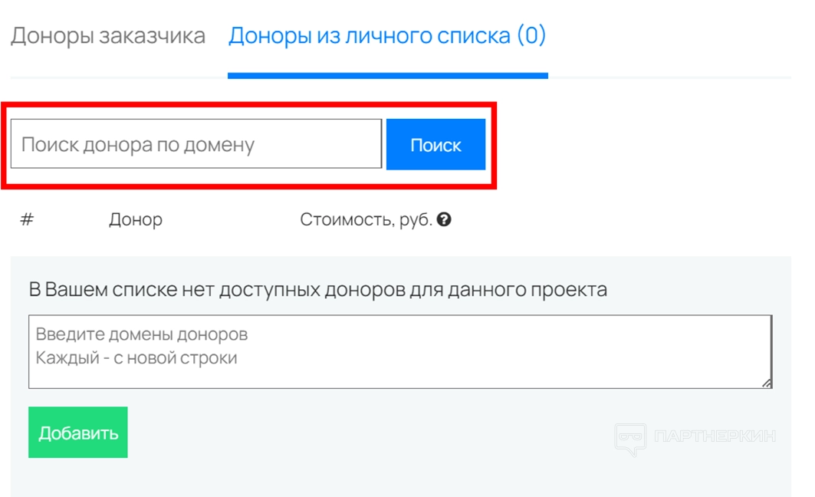Click the (0) counter in the personal list tab
This screenshot has height=497, width=815.
(x=531, y=36)
